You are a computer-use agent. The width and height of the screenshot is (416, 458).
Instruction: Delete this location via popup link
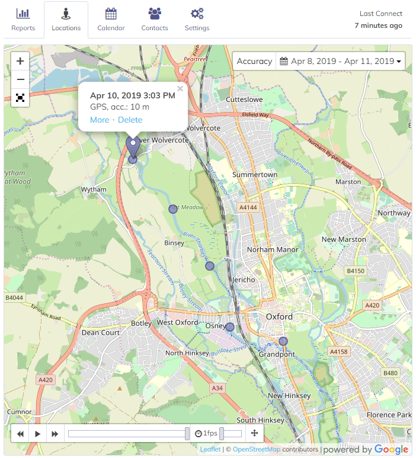point(130,120)
